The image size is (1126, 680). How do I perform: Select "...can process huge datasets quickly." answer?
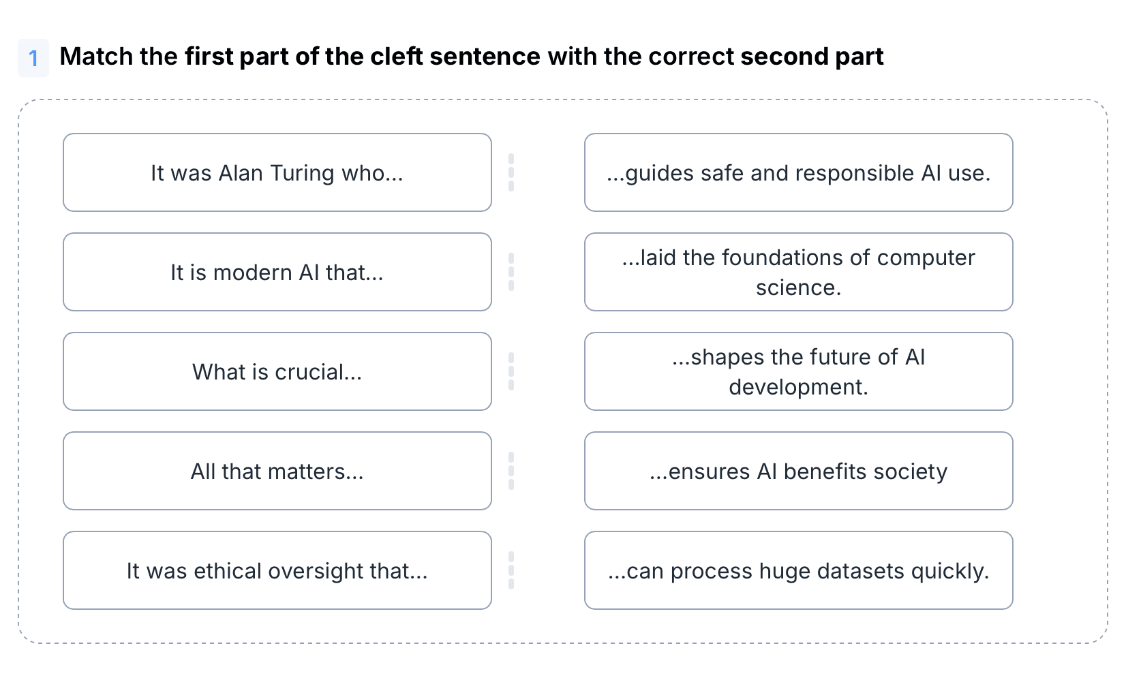(798, 570)
